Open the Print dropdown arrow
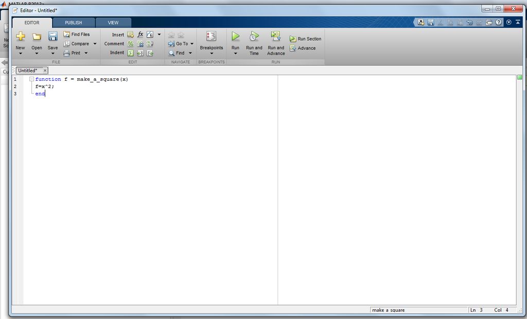 click(x=86, y=53)
